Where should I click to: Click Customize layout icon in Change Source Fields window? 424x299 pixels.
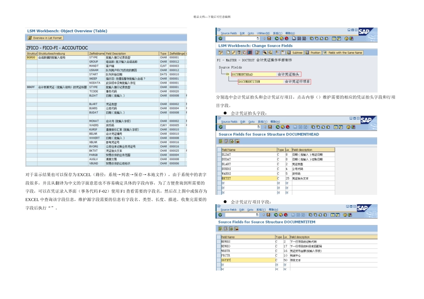pos(352,39)
